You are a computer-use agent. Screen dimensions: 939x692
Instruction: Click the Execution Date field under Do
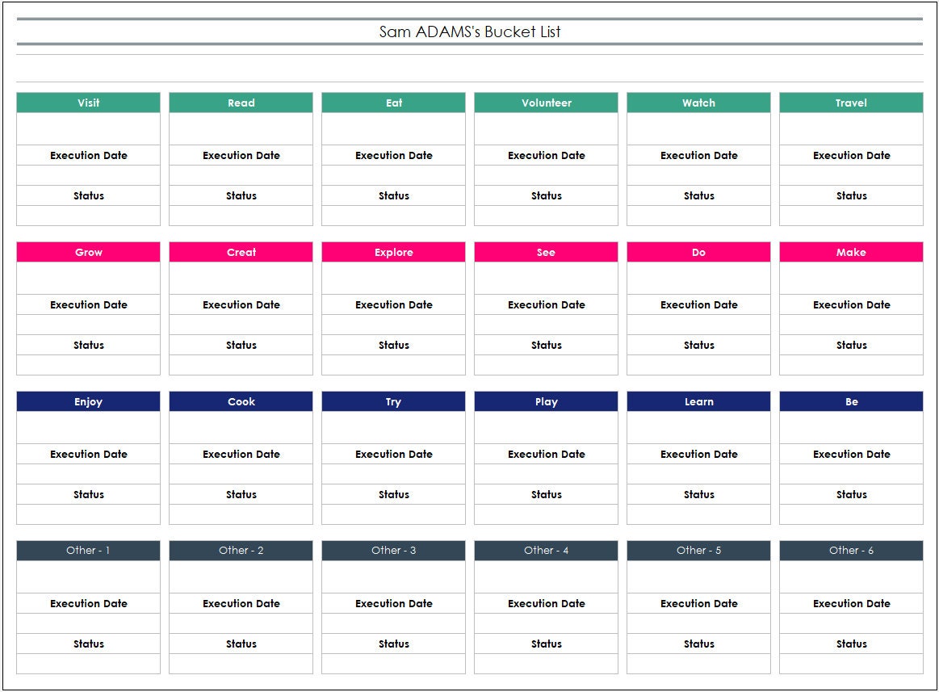point(698,304)
